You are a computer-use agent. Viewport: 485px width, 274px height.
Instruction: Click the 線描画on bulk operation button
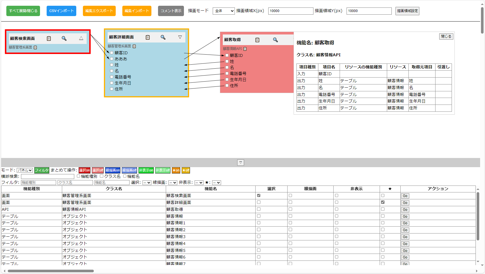[x=113, y=170]
